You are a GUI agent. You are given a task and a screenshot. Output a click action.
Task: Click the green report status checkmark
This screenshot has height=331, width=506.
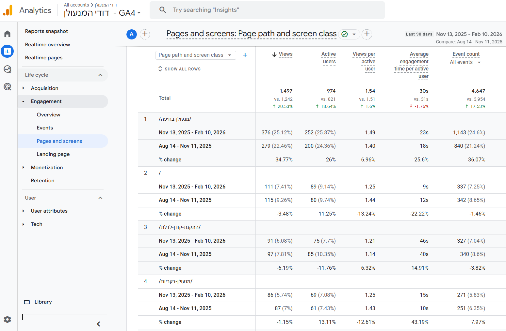click(x=345, y=34)
